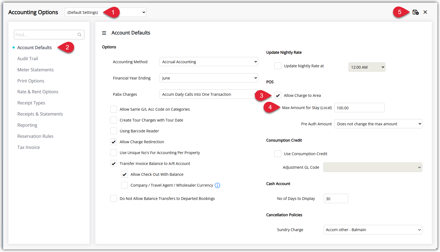This screenshot has height=252, width=440.
Task: Open Tax Invoice section
Action: pyautogui.click(x=29, y=147)
